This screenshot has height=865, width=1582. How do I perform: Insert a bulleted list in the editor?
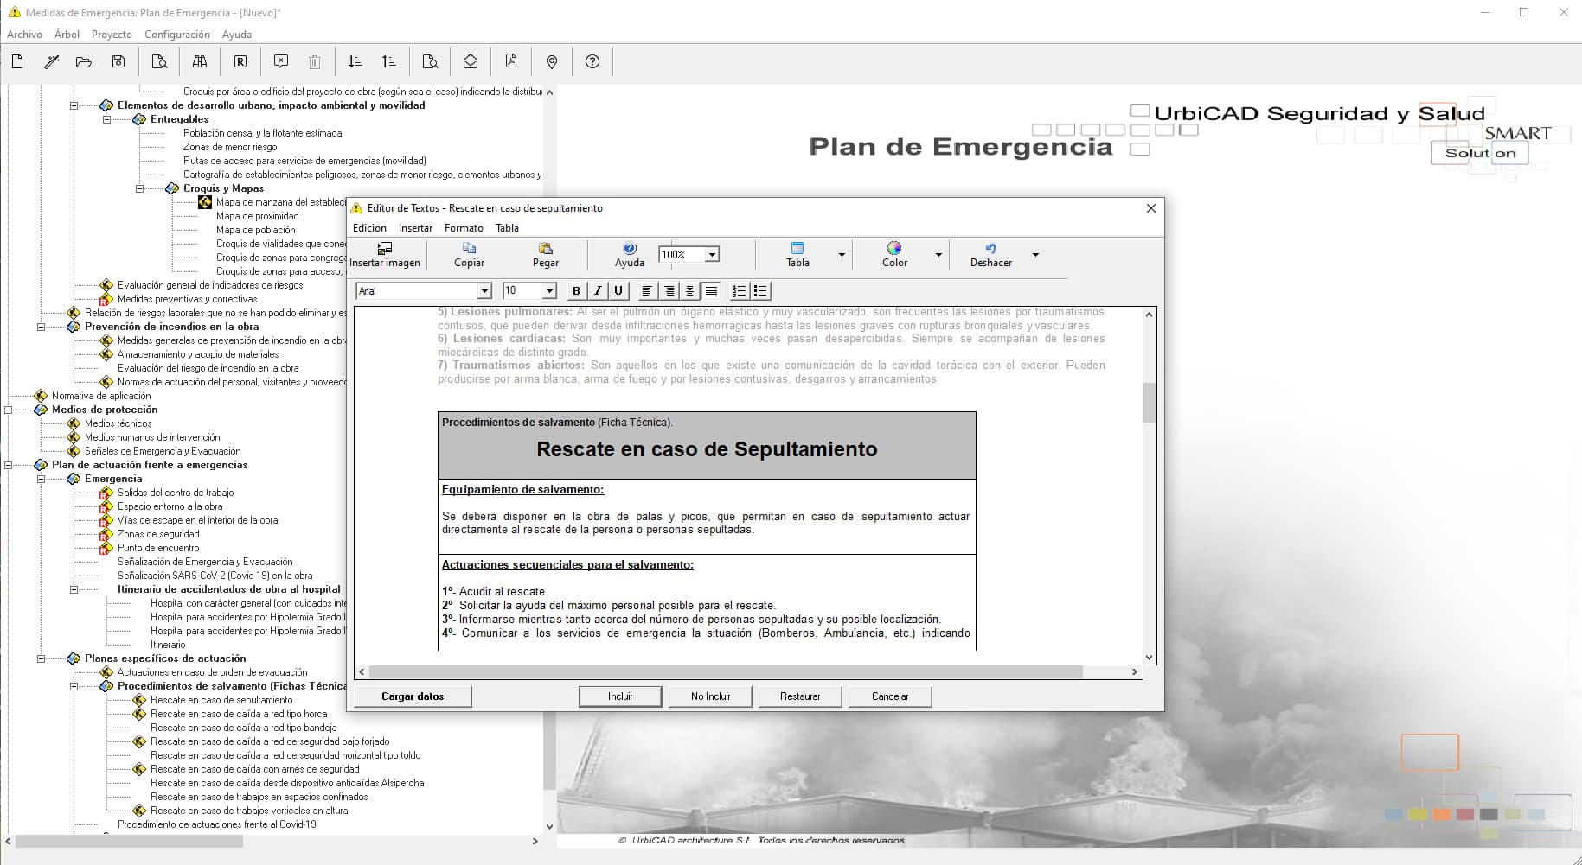(x=760, y=291)
